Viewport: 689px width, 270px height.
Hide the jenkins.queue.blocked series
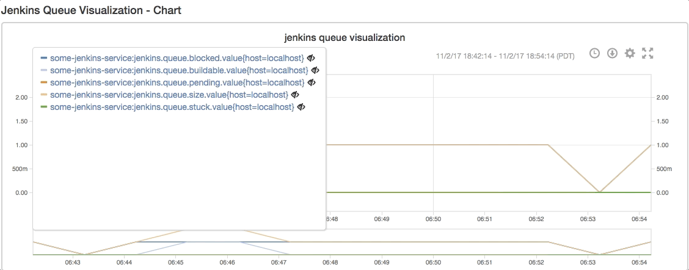tap(311, 57)
